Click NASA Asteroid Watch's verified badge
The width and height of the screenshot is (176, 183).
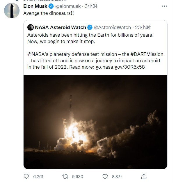tap(90, 27)
